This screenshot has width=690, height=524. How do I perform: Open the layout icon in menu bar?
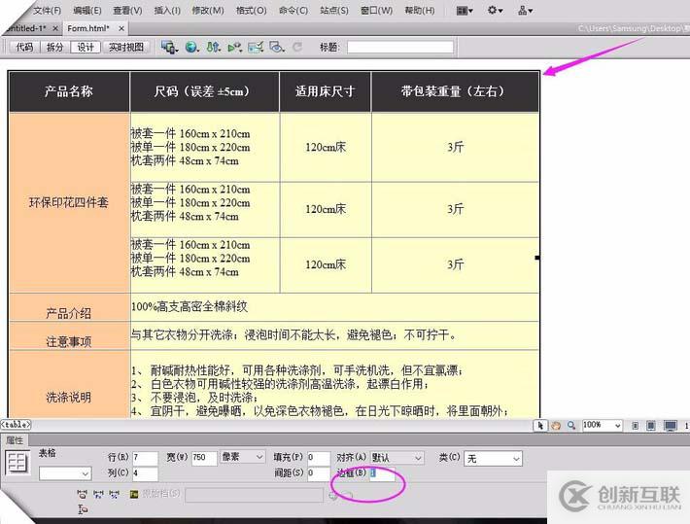point(465,10)
